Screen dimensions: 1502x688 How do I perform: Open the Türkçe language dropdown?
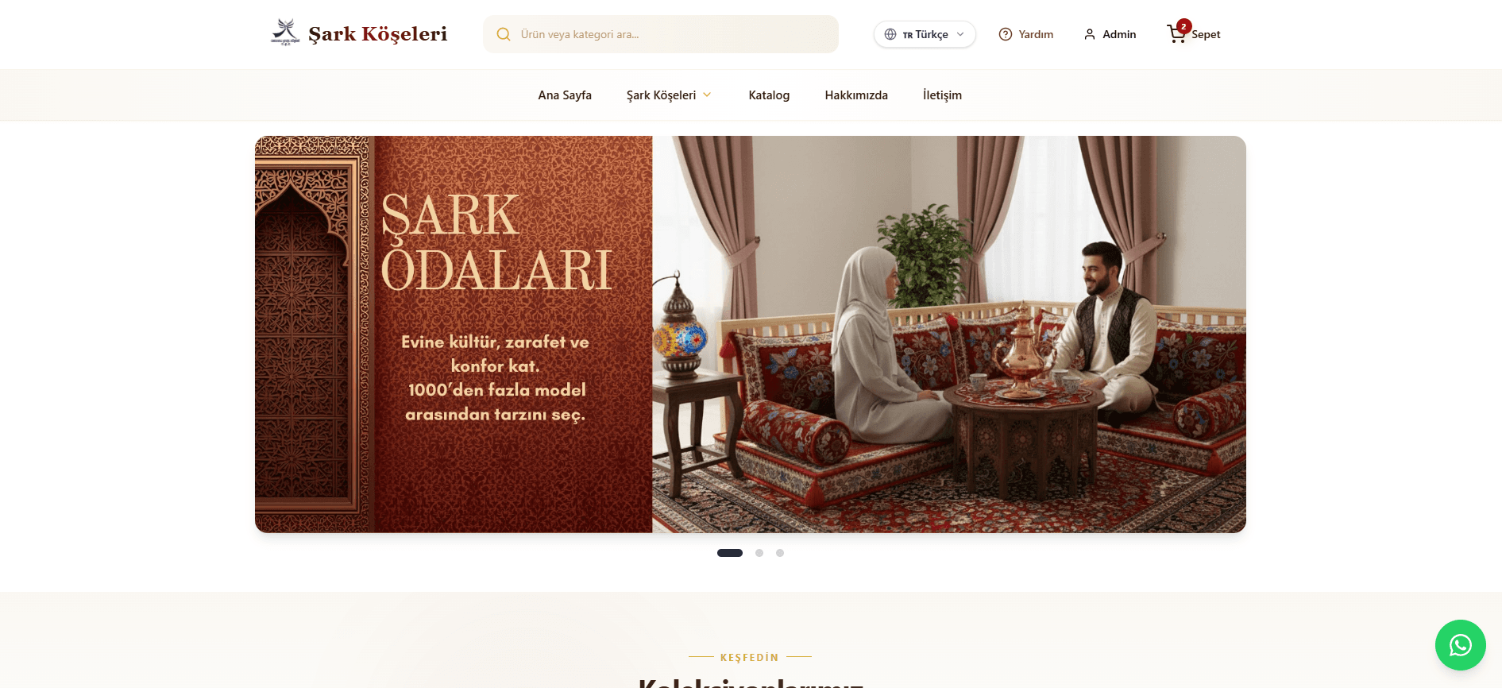click(x=925, y=34)
